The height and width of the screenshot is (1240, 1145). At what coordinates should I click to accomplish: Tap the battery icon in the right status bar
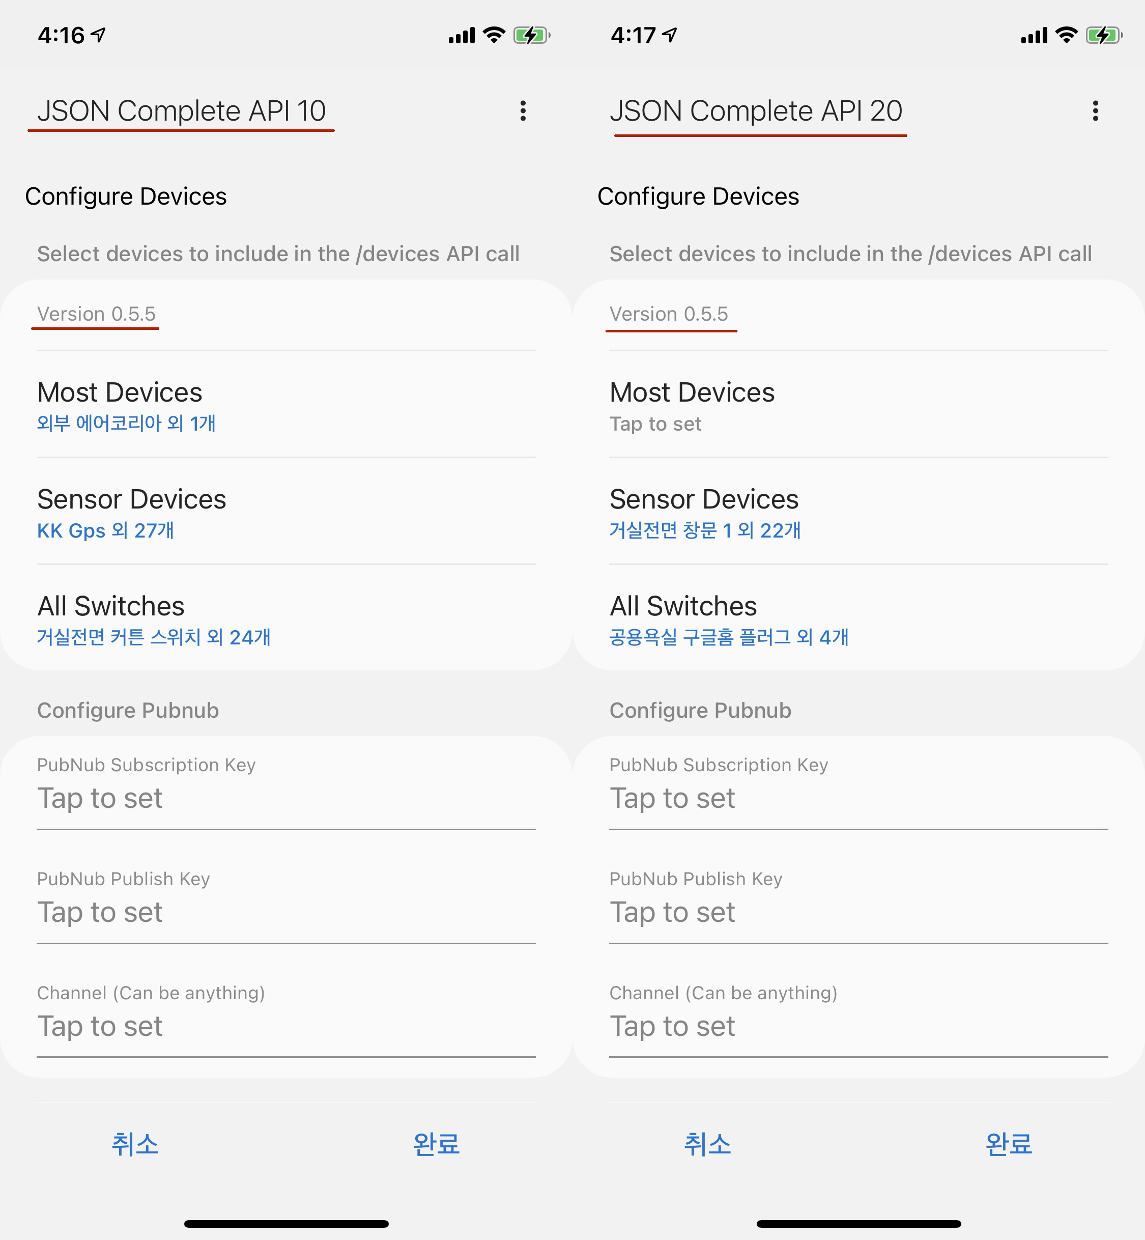(1103, 35)
